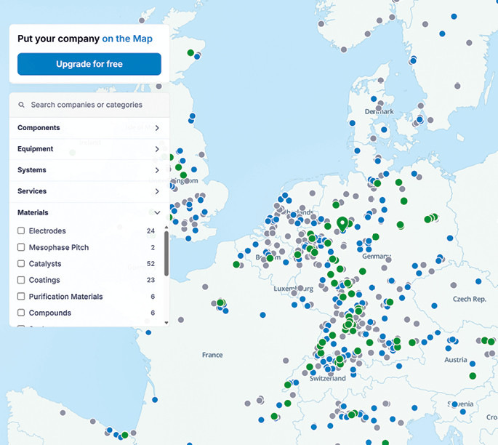Screen dimensions: 498x445
Task: Click the Materials list scrollbar thumb
Action: 166,254
